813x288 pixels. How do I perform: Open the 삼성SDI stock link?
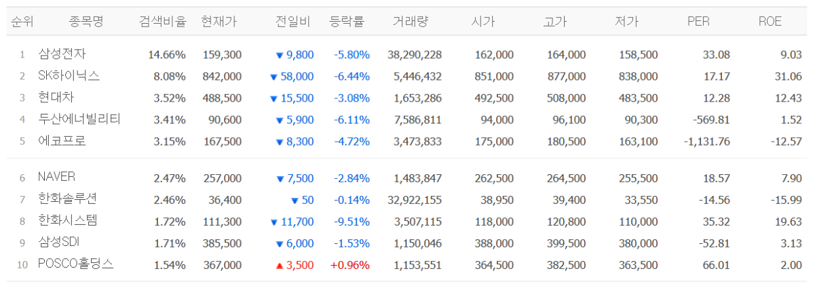(x=58, y=243)
